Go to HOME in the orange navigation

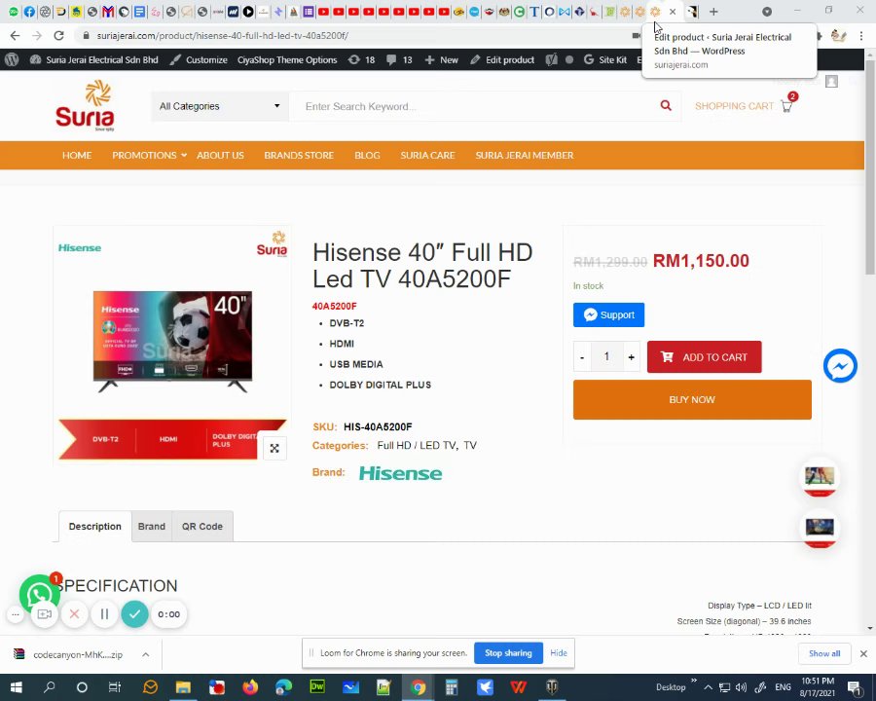pyautogui.click(x=77, y=156)
